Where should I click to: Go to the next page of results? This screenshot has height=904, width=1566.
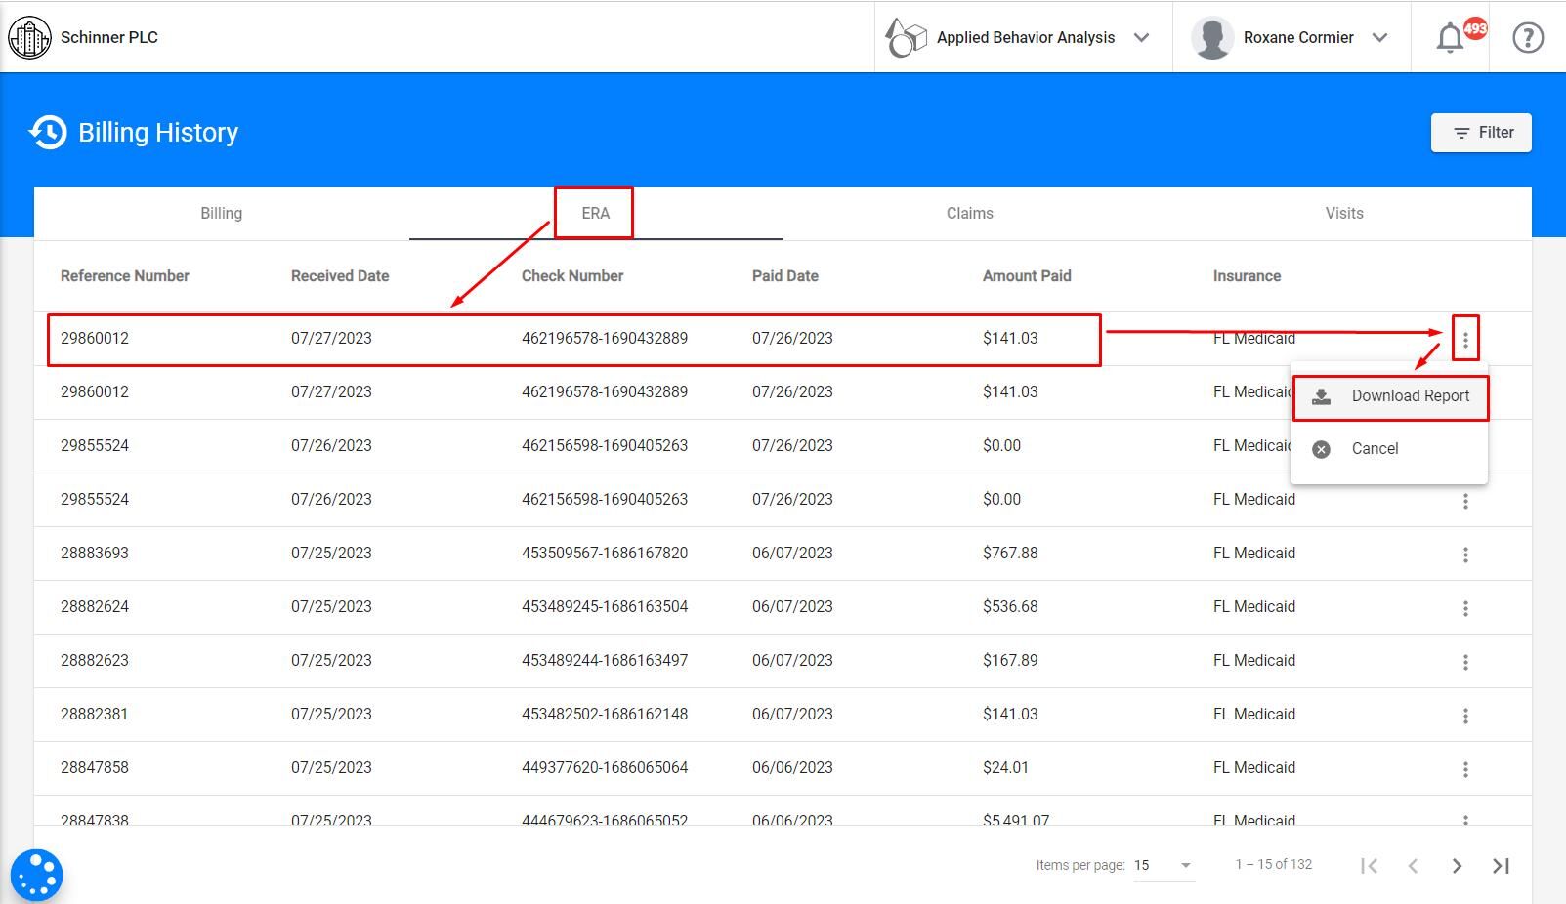coord(1457,865)
